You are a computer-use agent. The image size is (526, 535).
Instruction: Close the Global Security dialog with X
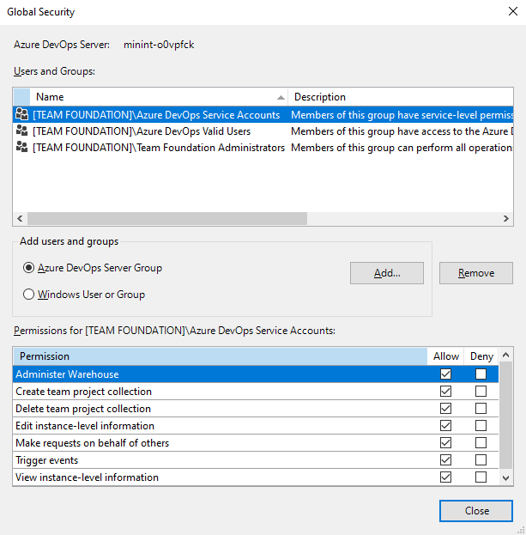pos(513,11)
